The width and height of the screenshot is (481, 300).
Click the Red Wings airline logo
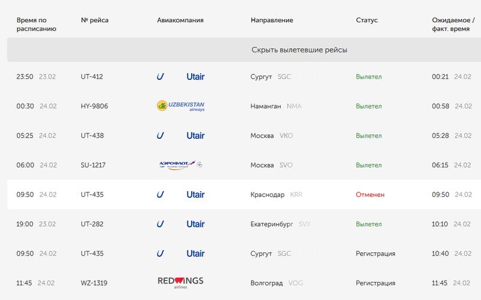180,282
